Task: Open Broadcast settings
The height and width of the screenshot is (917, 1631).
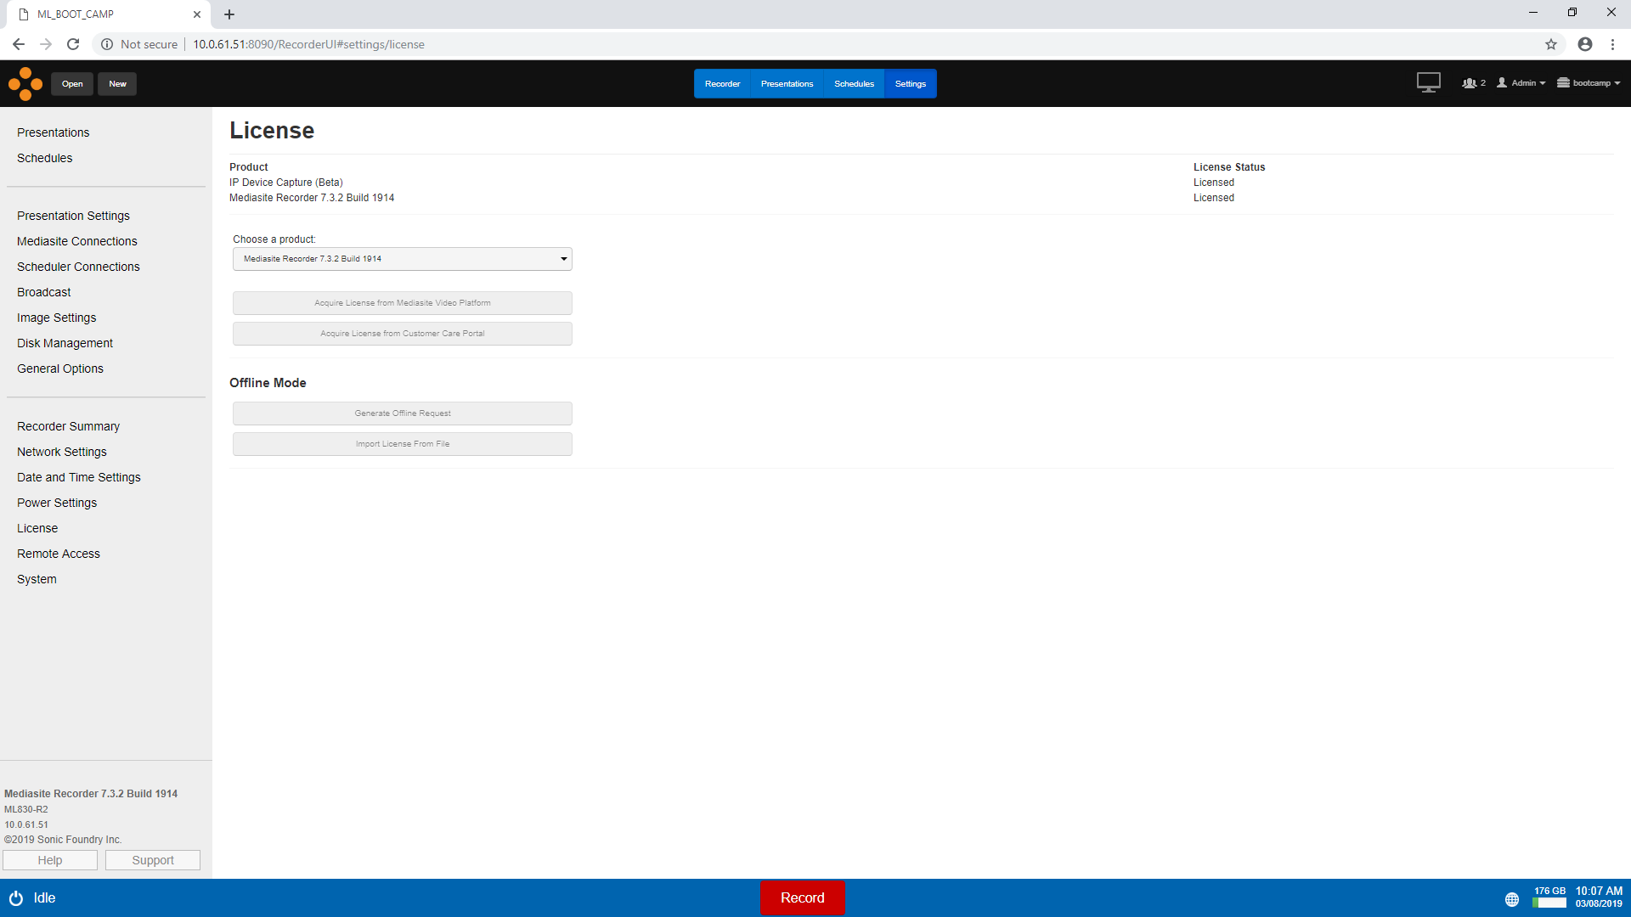Action: (x=43, y=292)
